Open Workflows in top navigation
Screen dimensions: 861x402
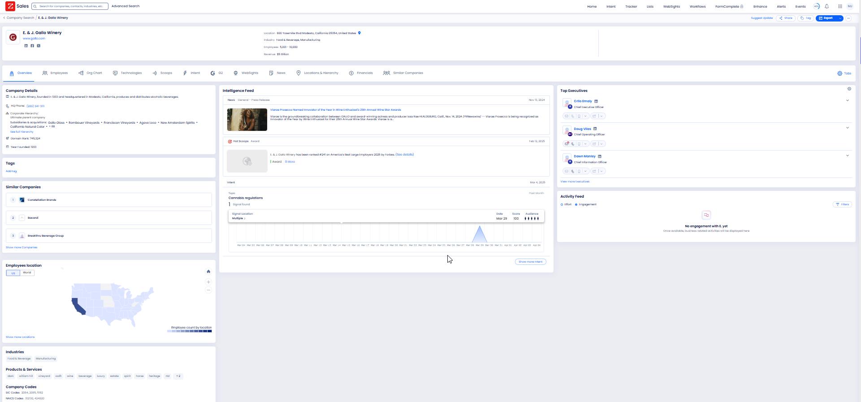[697, 7]
